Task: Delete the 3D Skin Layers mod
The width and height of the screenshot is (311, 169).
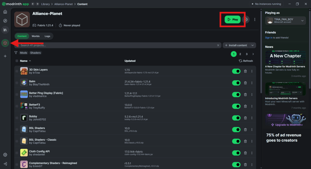Action: point(245,71)
